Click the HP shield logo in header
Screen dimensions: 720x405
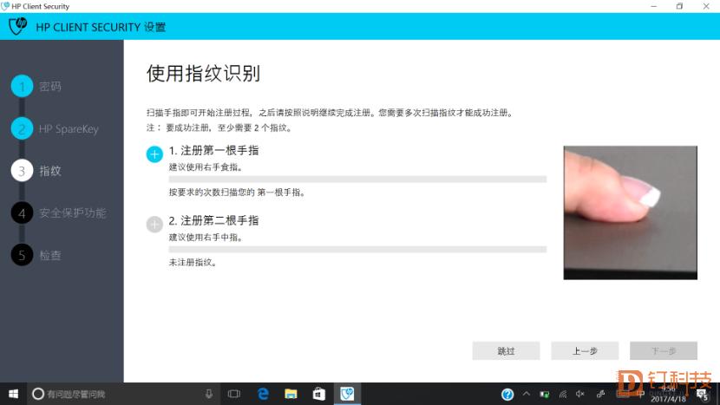click(18, 26)
